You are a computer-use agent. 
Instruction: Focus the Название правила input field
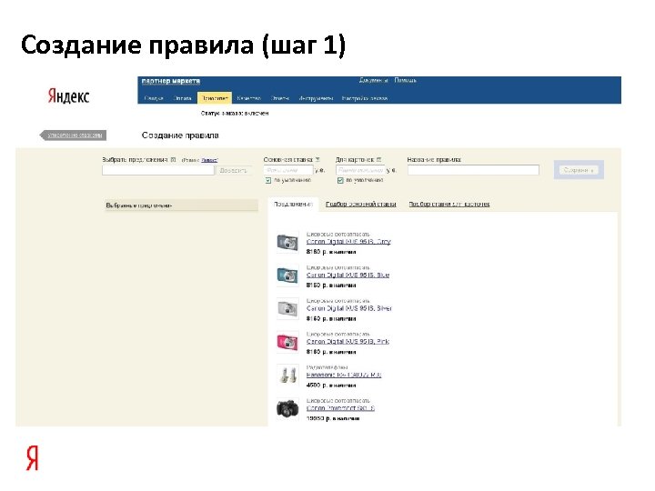(x=473, y=170)
